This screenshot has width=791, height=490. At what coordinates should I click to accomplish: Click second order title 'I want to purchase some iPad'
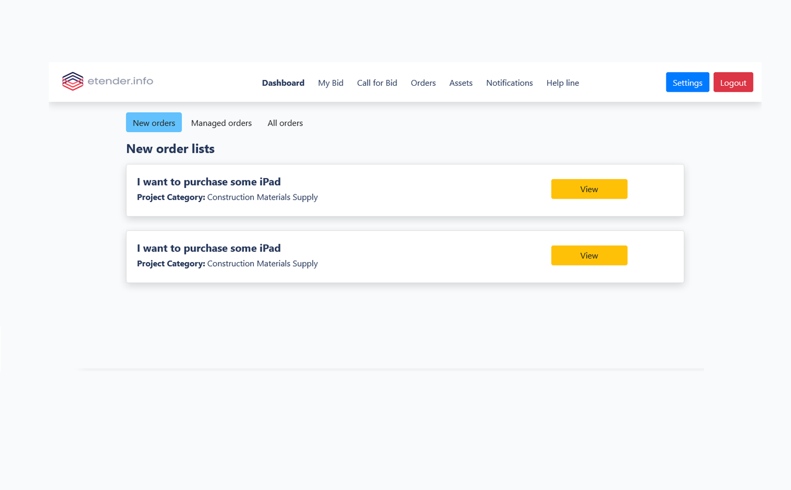(209, 248)
